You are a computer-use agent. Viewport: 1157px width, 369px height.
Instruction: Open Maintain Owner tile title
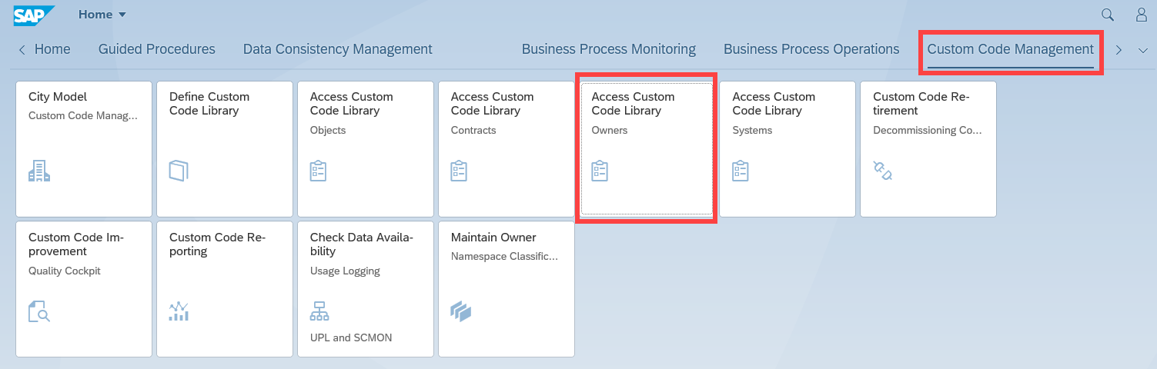coord(493,238)
